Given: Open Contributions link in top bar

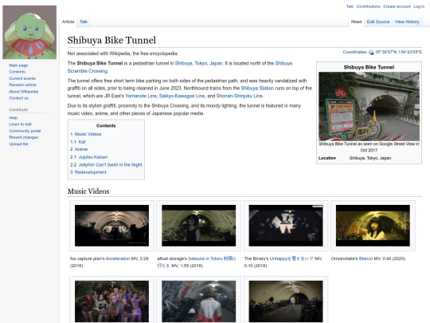Looking at the screenshot, I should click(369, 6).
